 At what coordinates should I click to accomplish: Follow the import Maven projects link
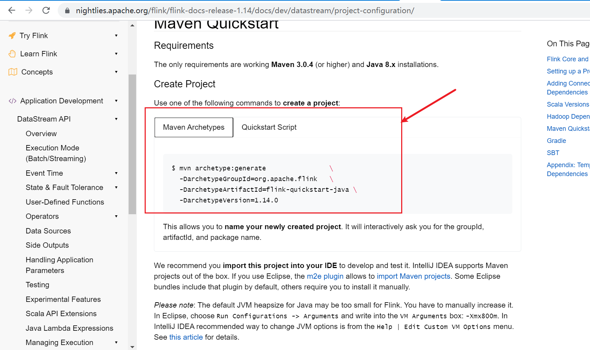click(413, 276)
